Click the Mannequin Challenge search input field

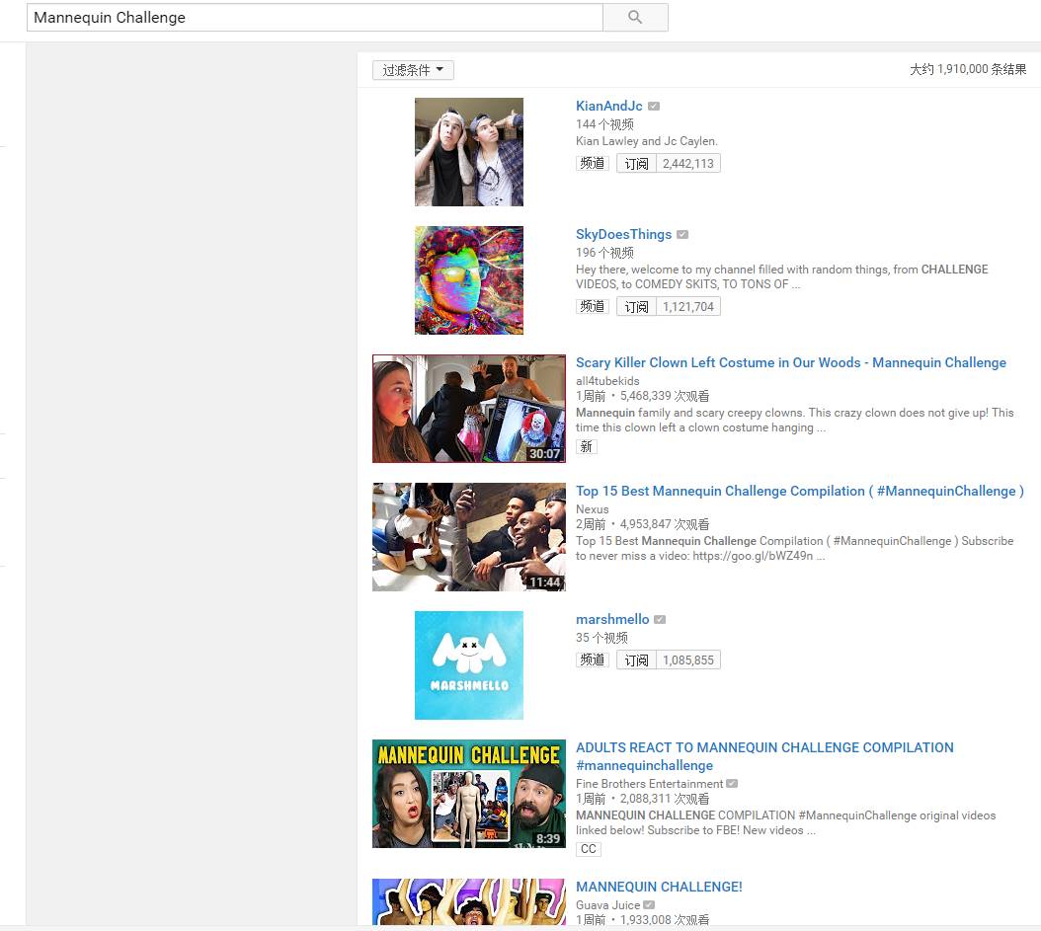(x=314, y=17)
